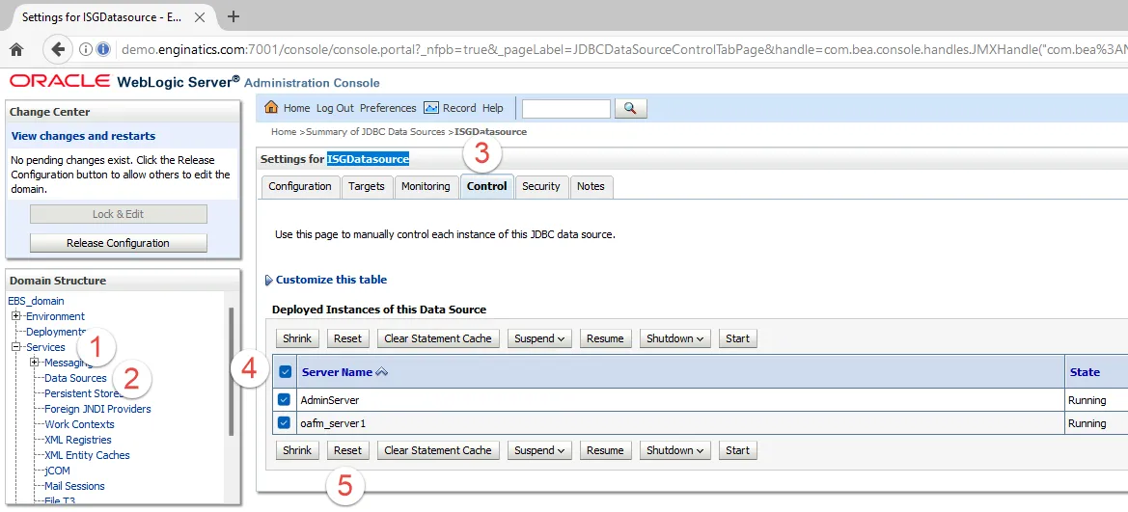Open Persistent Stores tree item
The height and width of the screenshot is (512, 1128).
(83, 393)
